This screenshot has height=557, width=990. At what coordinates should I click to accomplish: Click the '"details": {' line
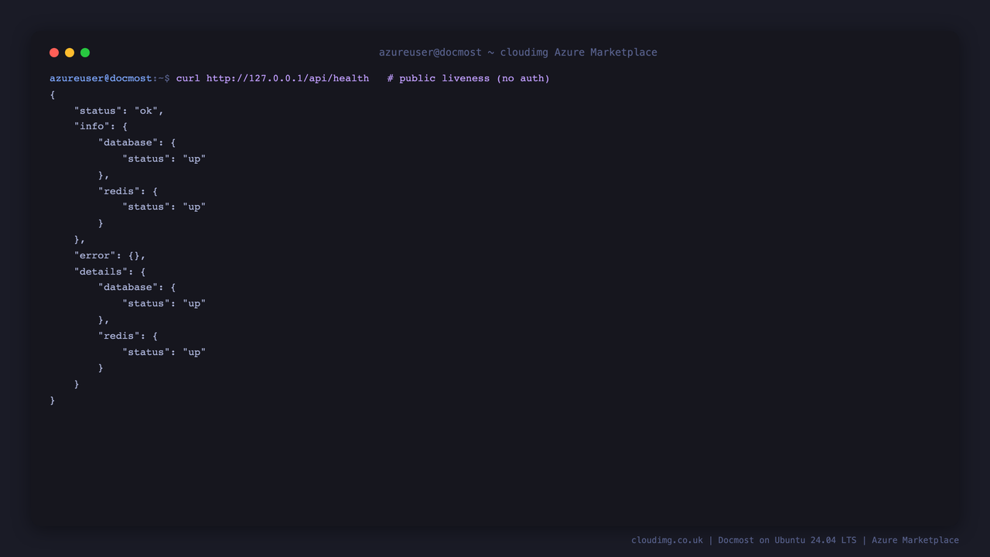[x=110, y=272]
